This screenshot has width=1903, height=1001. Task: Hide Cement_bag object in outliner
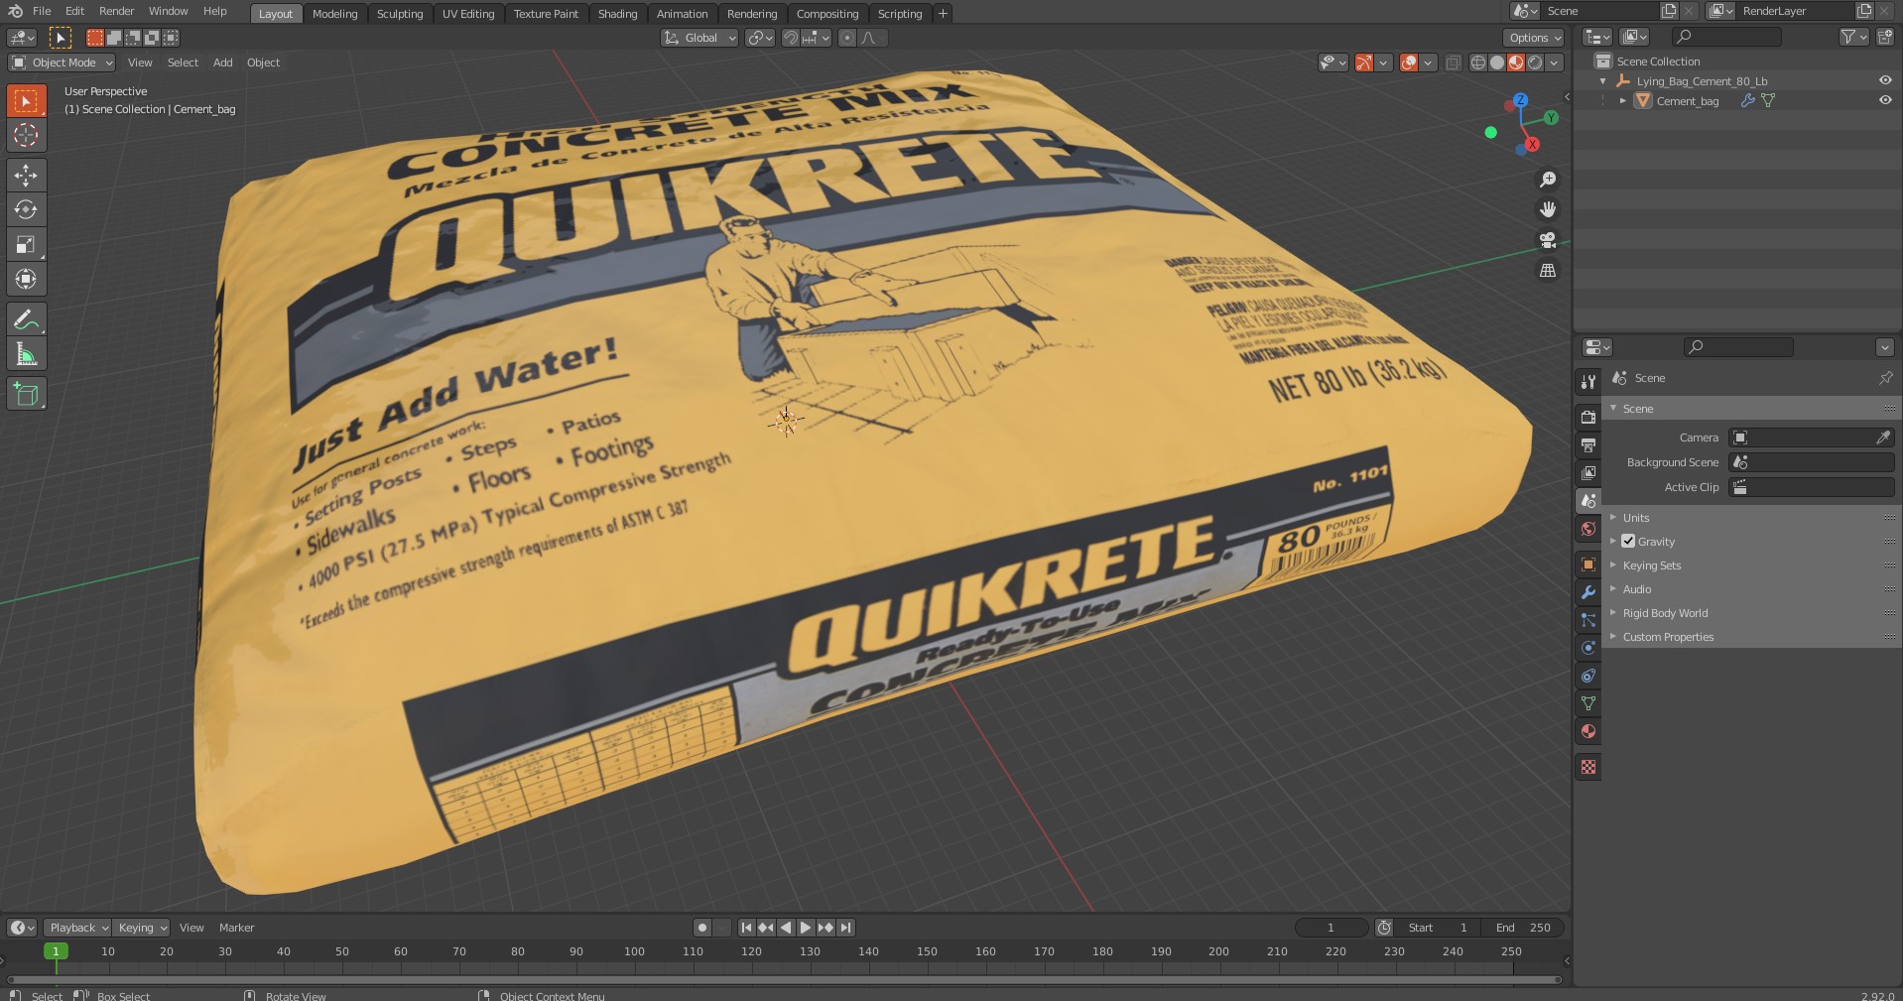pyautogui.click(x=1885, y=100)
